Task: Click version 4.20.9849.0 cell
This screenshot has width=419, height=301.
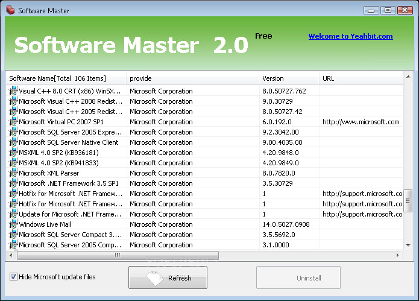Action: [280, 163]
